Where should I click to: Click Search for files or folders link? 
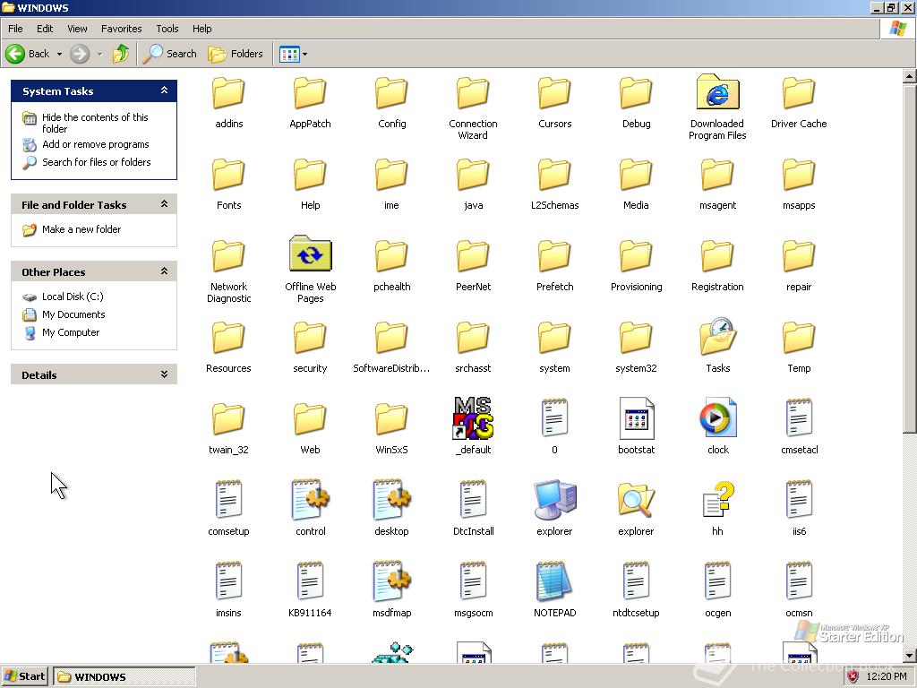point(97,162)
